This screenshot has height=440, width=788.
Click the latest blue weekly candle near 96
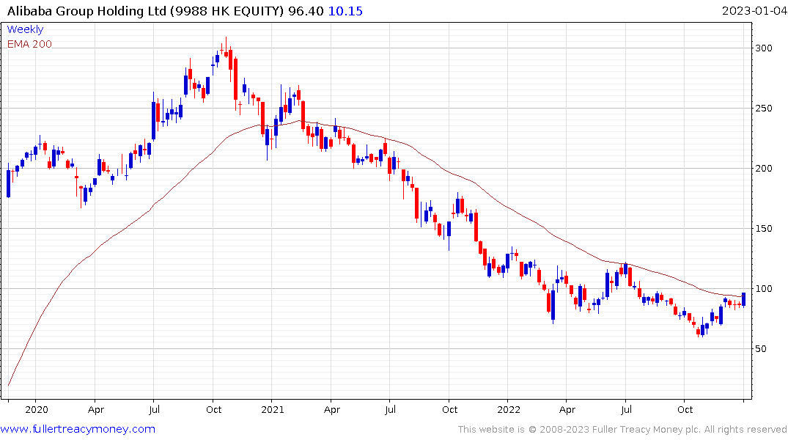[744, 299]
